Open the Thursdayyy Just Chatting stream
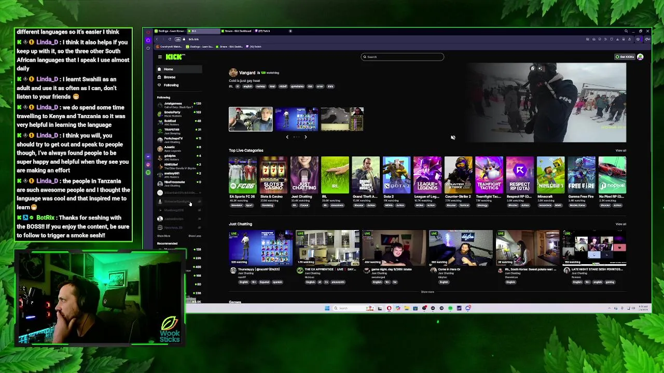The height and width of the screenshot is (373, 664). (260, 248)
